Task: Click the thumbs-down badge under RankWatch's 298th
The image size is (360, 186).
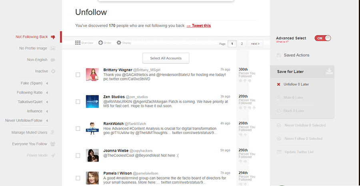Action: point(241,135)
